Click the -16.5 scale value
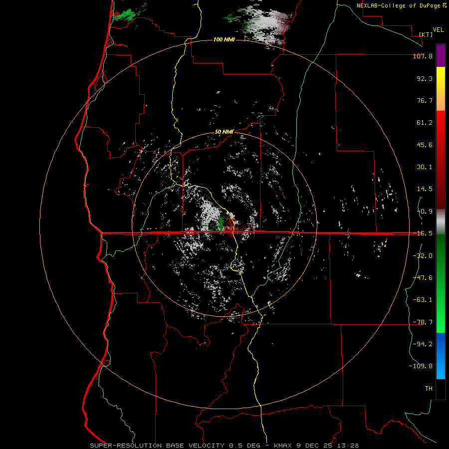Image resolution: width=449 pixels, height=449 pixels. click(423, 233)
